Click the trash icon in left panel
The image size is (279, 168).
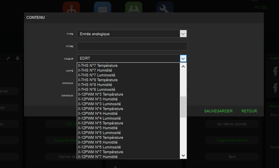coord(17,58)
